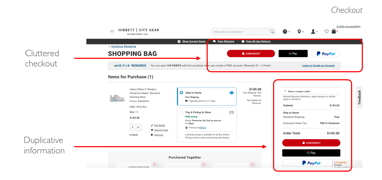Select the Ship to Home radio button

point(181,93)
